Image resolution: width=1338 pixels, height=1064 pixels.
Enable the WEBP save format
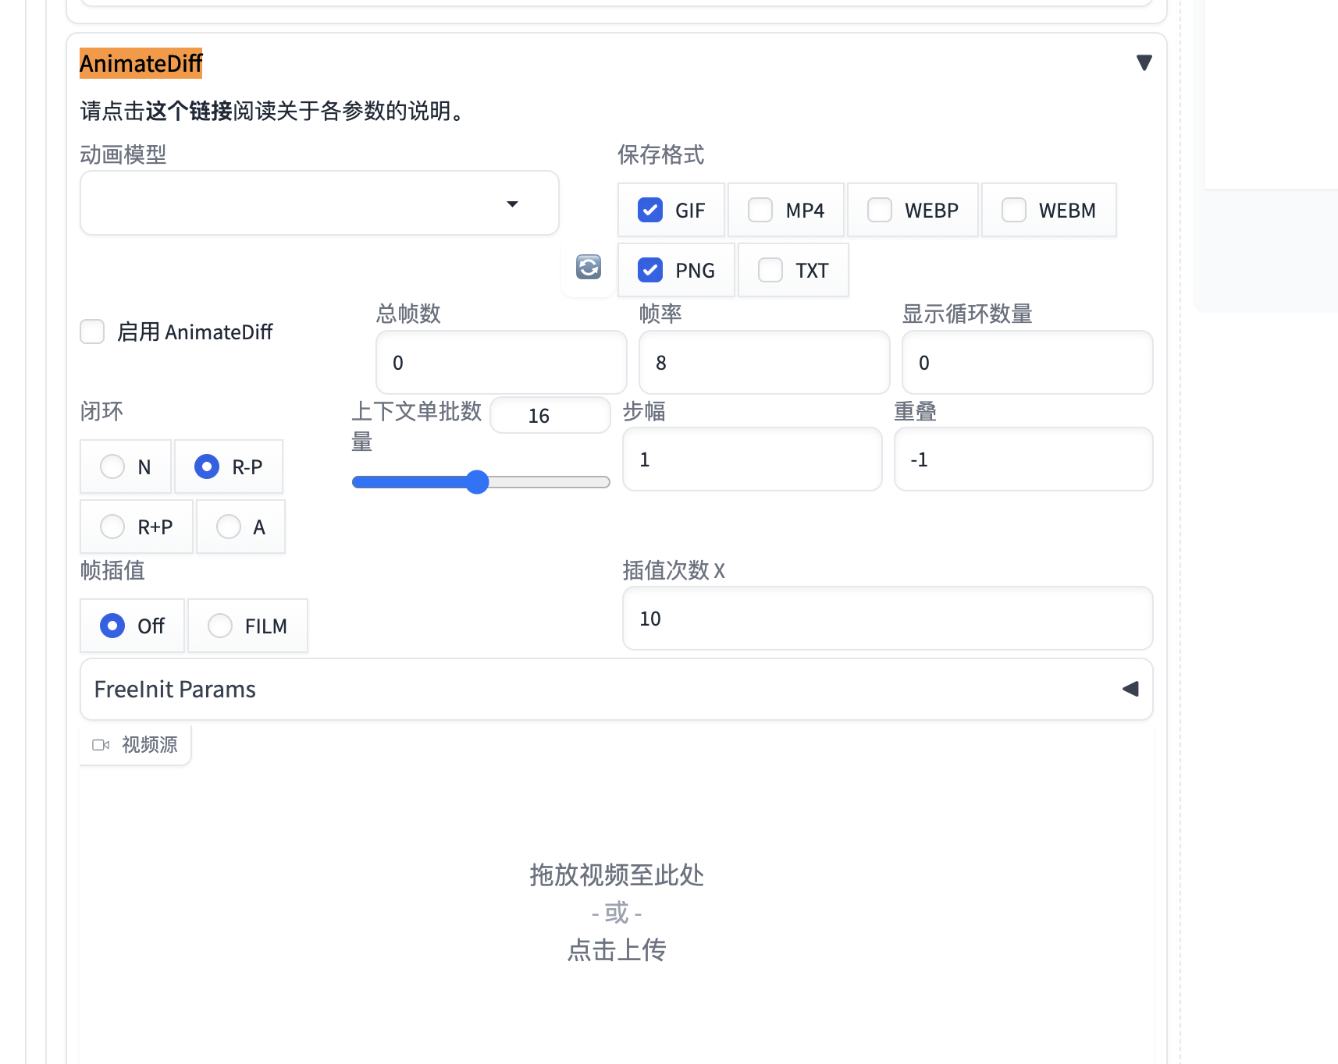(x=880, y=210)
